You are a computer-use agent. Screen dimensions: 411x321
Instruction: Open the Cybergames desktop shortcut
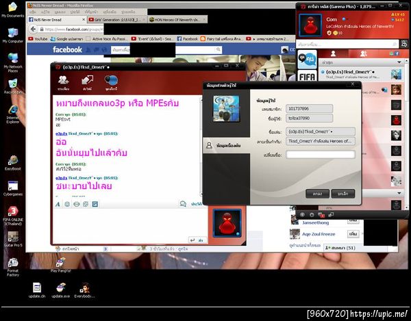[12, 188]
